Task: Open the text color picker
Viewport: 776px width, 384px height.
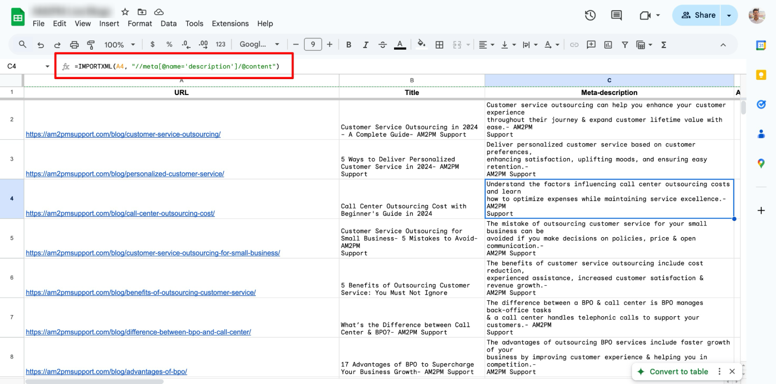Action: 400,44
